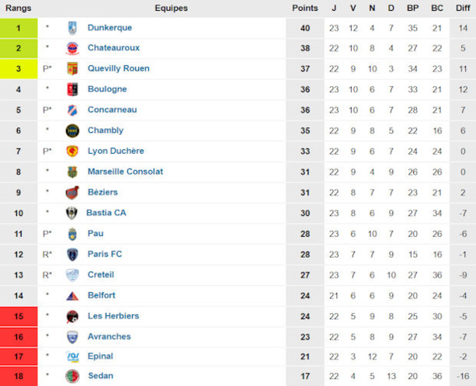The width and height of the screenshot is (476, 386).
Task: Click the Boulogne team badge icon
Action: (x=72, y=89)
